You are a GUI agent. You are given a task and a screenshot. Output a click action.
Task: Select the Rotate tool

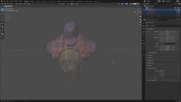coord(3,20)
